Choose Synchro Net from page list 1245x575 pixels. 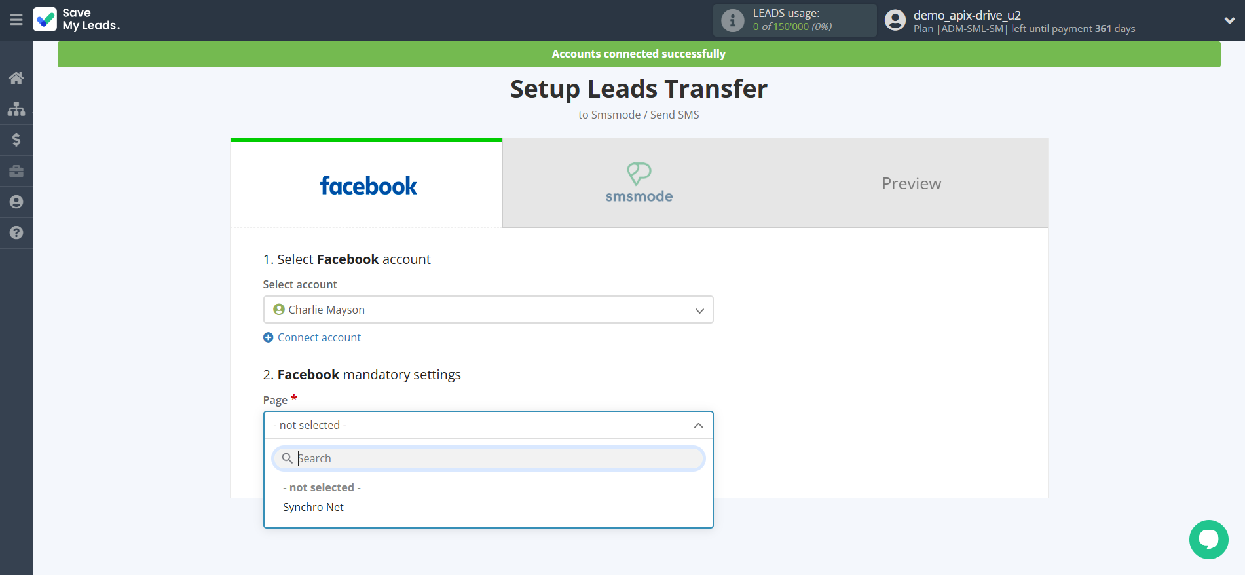click(313, 507)
